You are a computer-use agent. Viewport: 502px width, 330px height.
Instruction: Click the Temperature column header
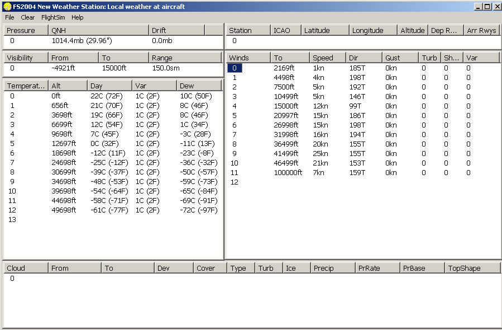coord(26,86)
